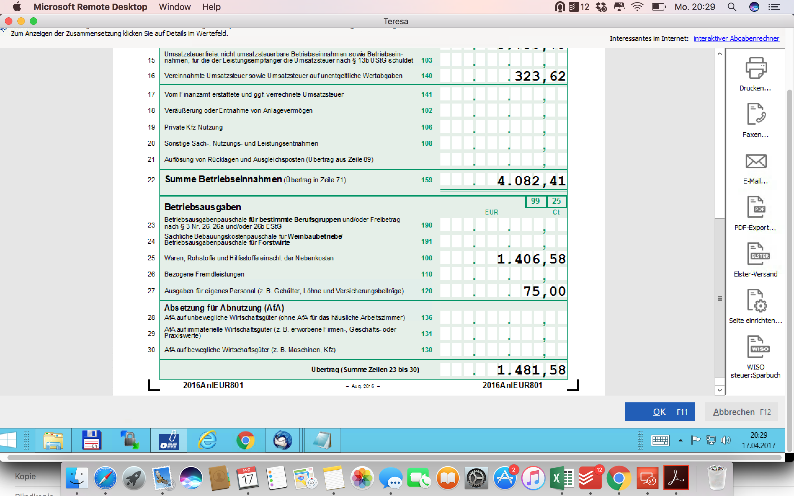Click the Betriebsausgaben heading text
The width and height of the screenshot is (794, 496).
(x=203, y=207)
